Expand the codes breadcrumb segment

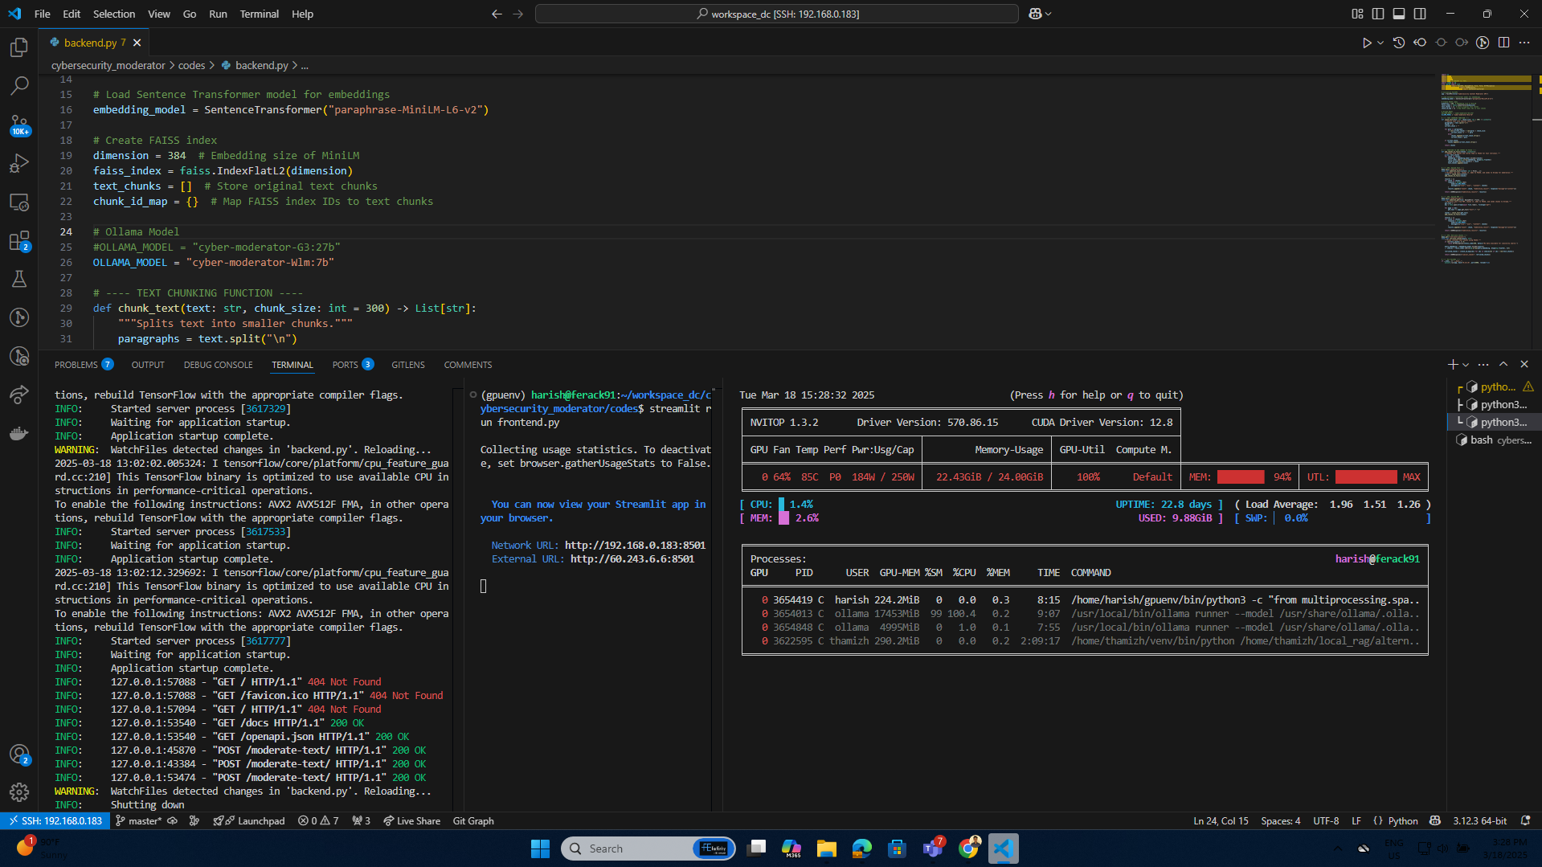pyautogui.click(x=191, y=65)
